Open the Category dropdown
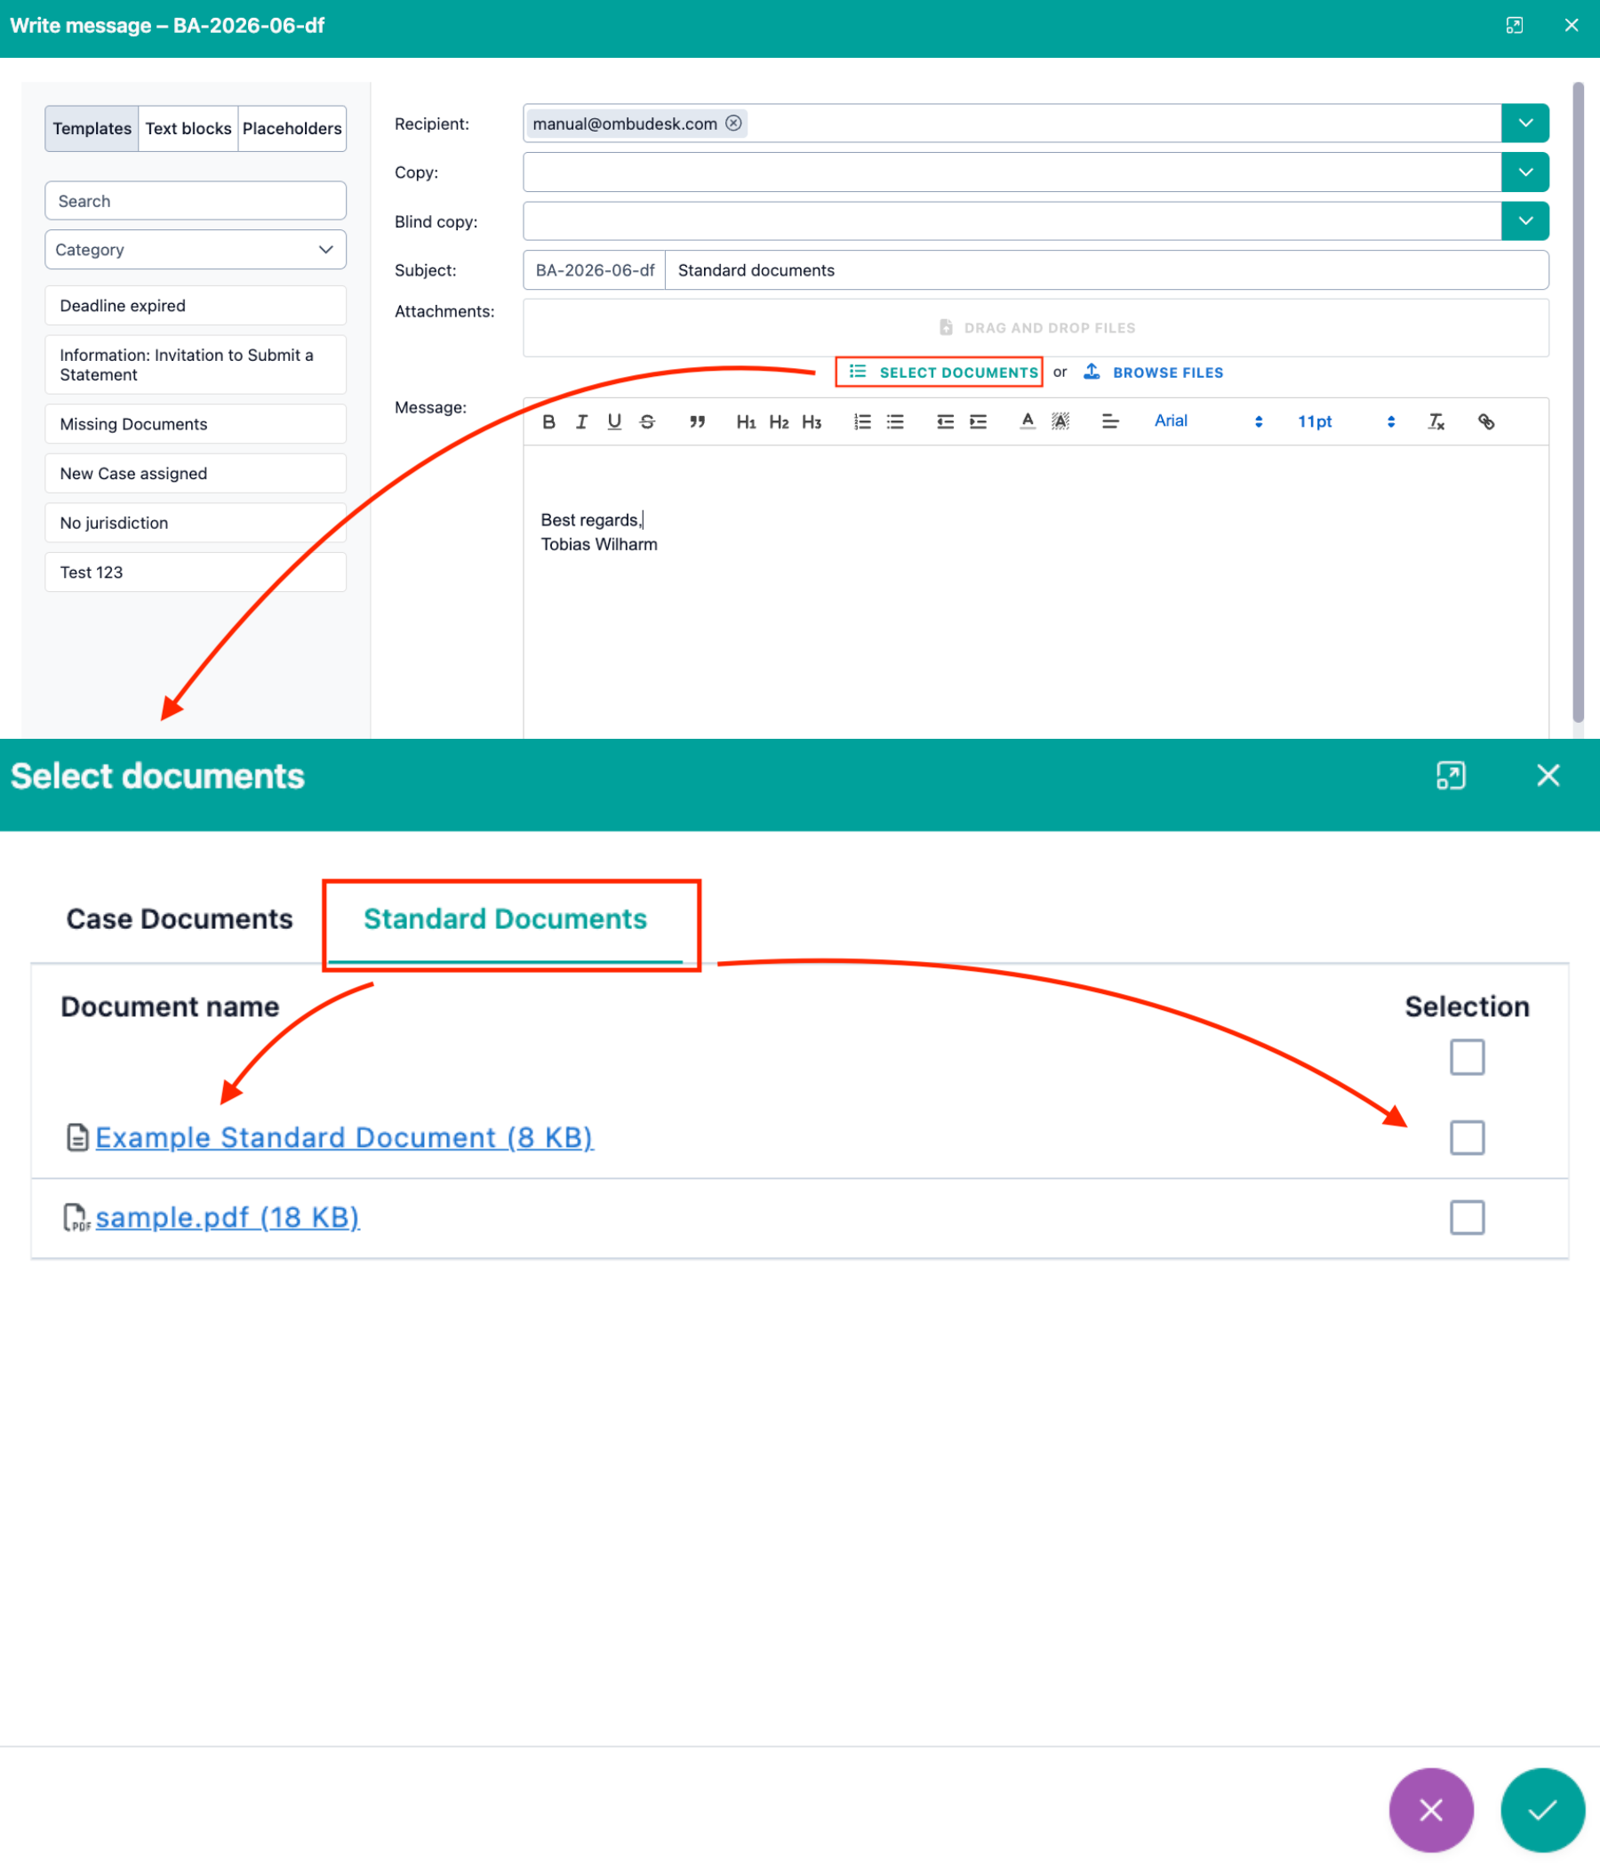 click(x=196, y=250)
